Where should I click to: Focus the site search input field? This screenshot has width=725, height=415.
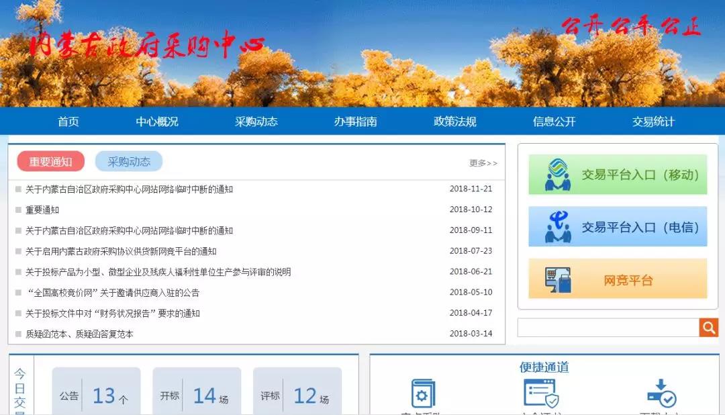pyautogui.click(x=608, y=328)
